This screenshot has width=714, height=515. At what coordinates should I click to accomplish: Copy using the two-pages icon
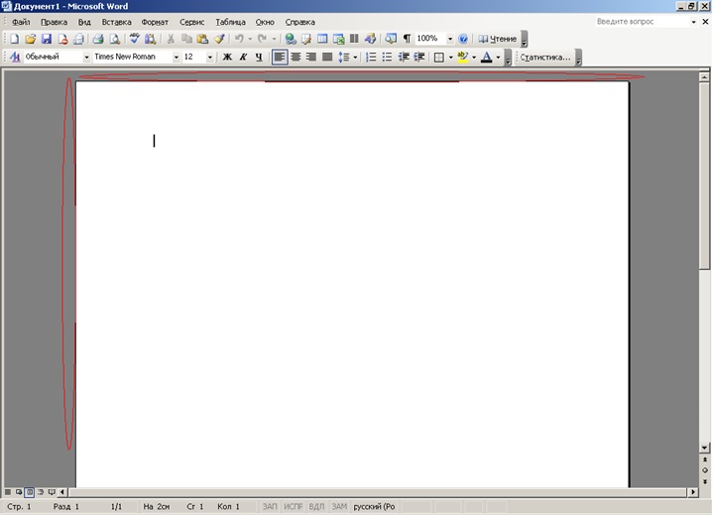point(186,39)
